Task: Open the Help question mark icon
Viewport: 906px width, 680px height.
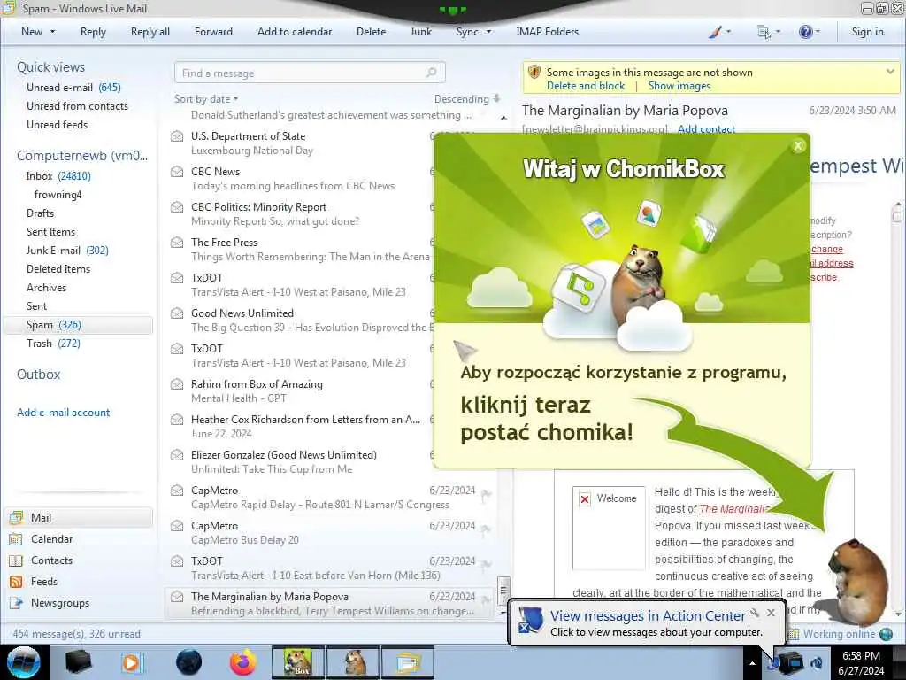Action: [805, 32]
